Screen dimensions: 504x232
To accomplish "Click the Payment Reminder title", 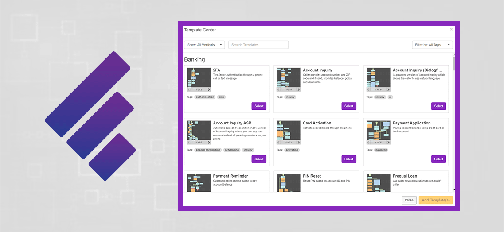I will pyautogui.click(x=231, y=176).
